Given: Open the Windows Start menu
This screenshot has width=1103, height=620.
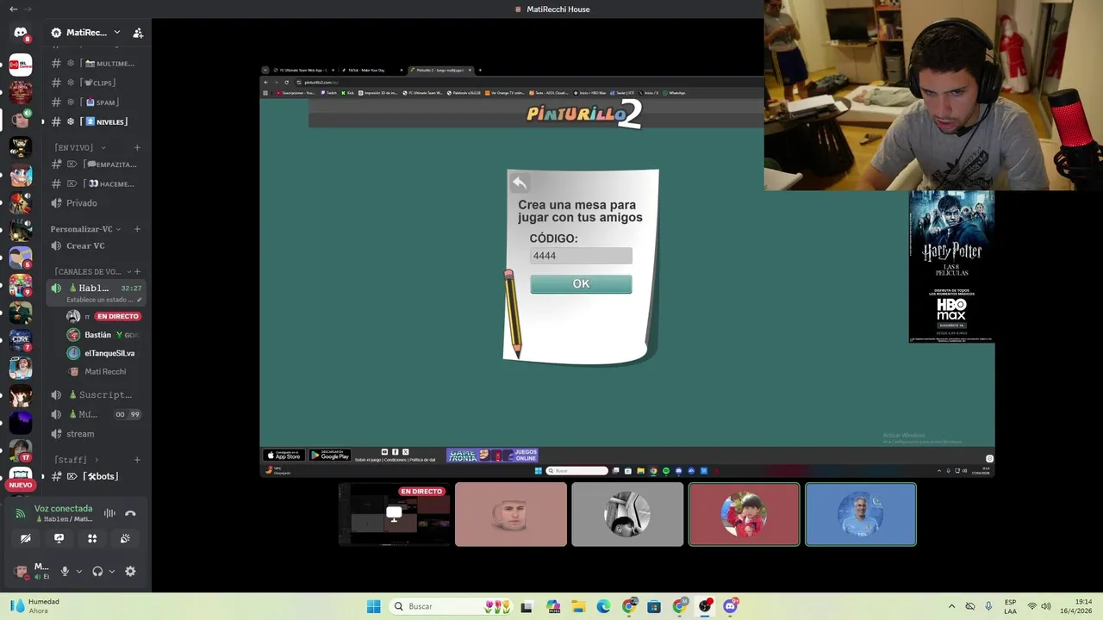Looking at the screenshot, I should pos(373,606).
